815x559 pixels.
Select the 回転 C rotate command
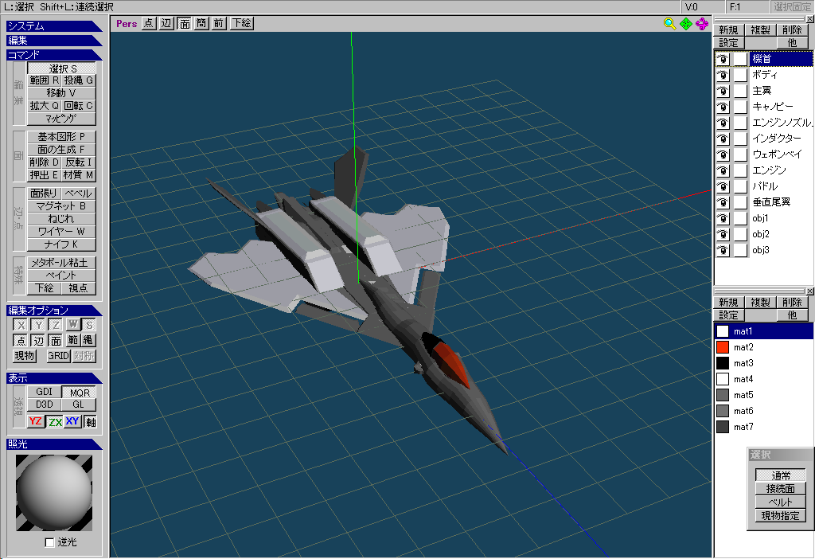[x=79, y=106]
